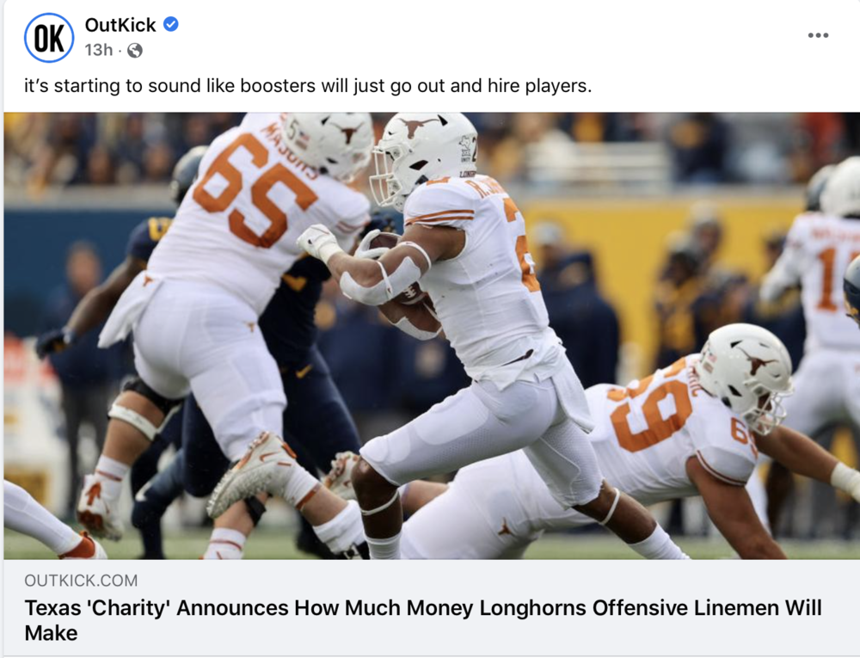Click the boosters hiring players caption
The width and height of the screenshot is (860, 658).
[308, 86]
